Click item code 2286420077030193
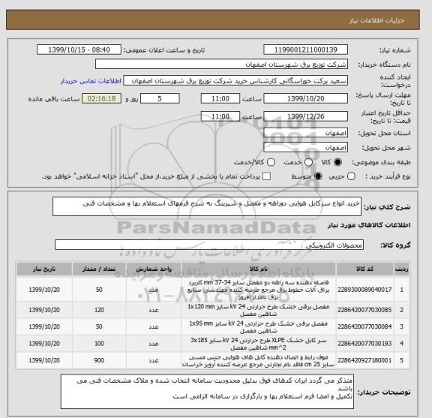 [364, 344]
